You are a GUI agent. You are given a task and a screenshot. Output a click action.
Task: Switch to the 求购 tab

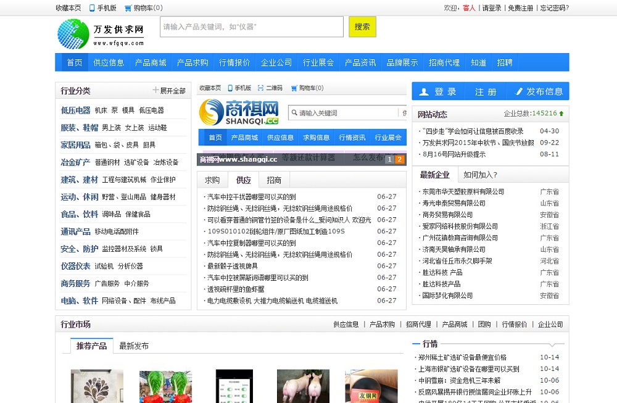(x=212, y=180)
